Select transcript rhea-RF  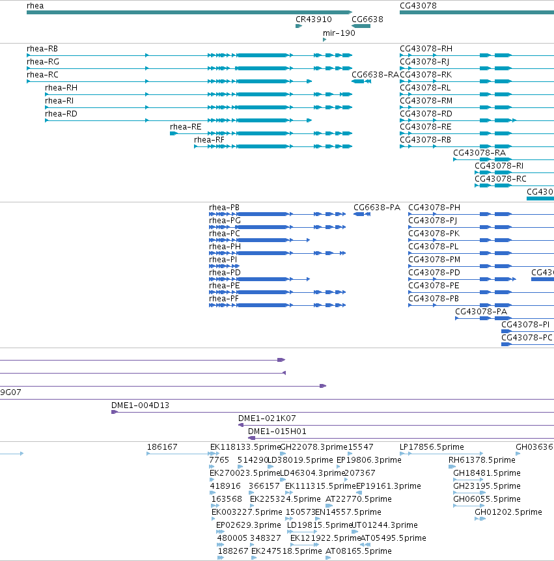(x=273, y=146)
